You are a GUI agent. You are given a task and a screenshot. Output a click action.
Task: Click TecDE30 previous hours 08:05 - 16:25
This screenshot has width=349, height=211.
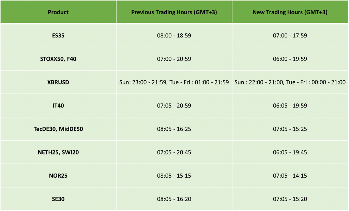pyautogui.click(x=174, y=129)
